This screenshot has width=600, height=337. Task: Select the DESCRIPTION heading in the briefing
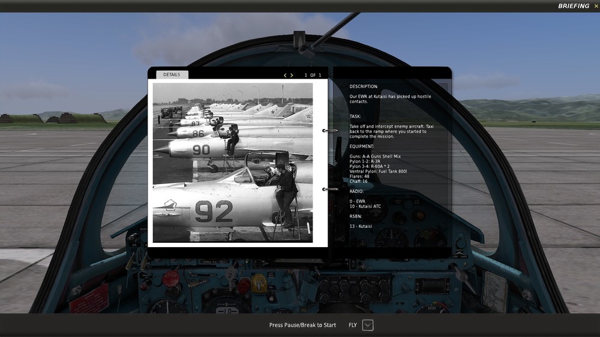[364, 86]
